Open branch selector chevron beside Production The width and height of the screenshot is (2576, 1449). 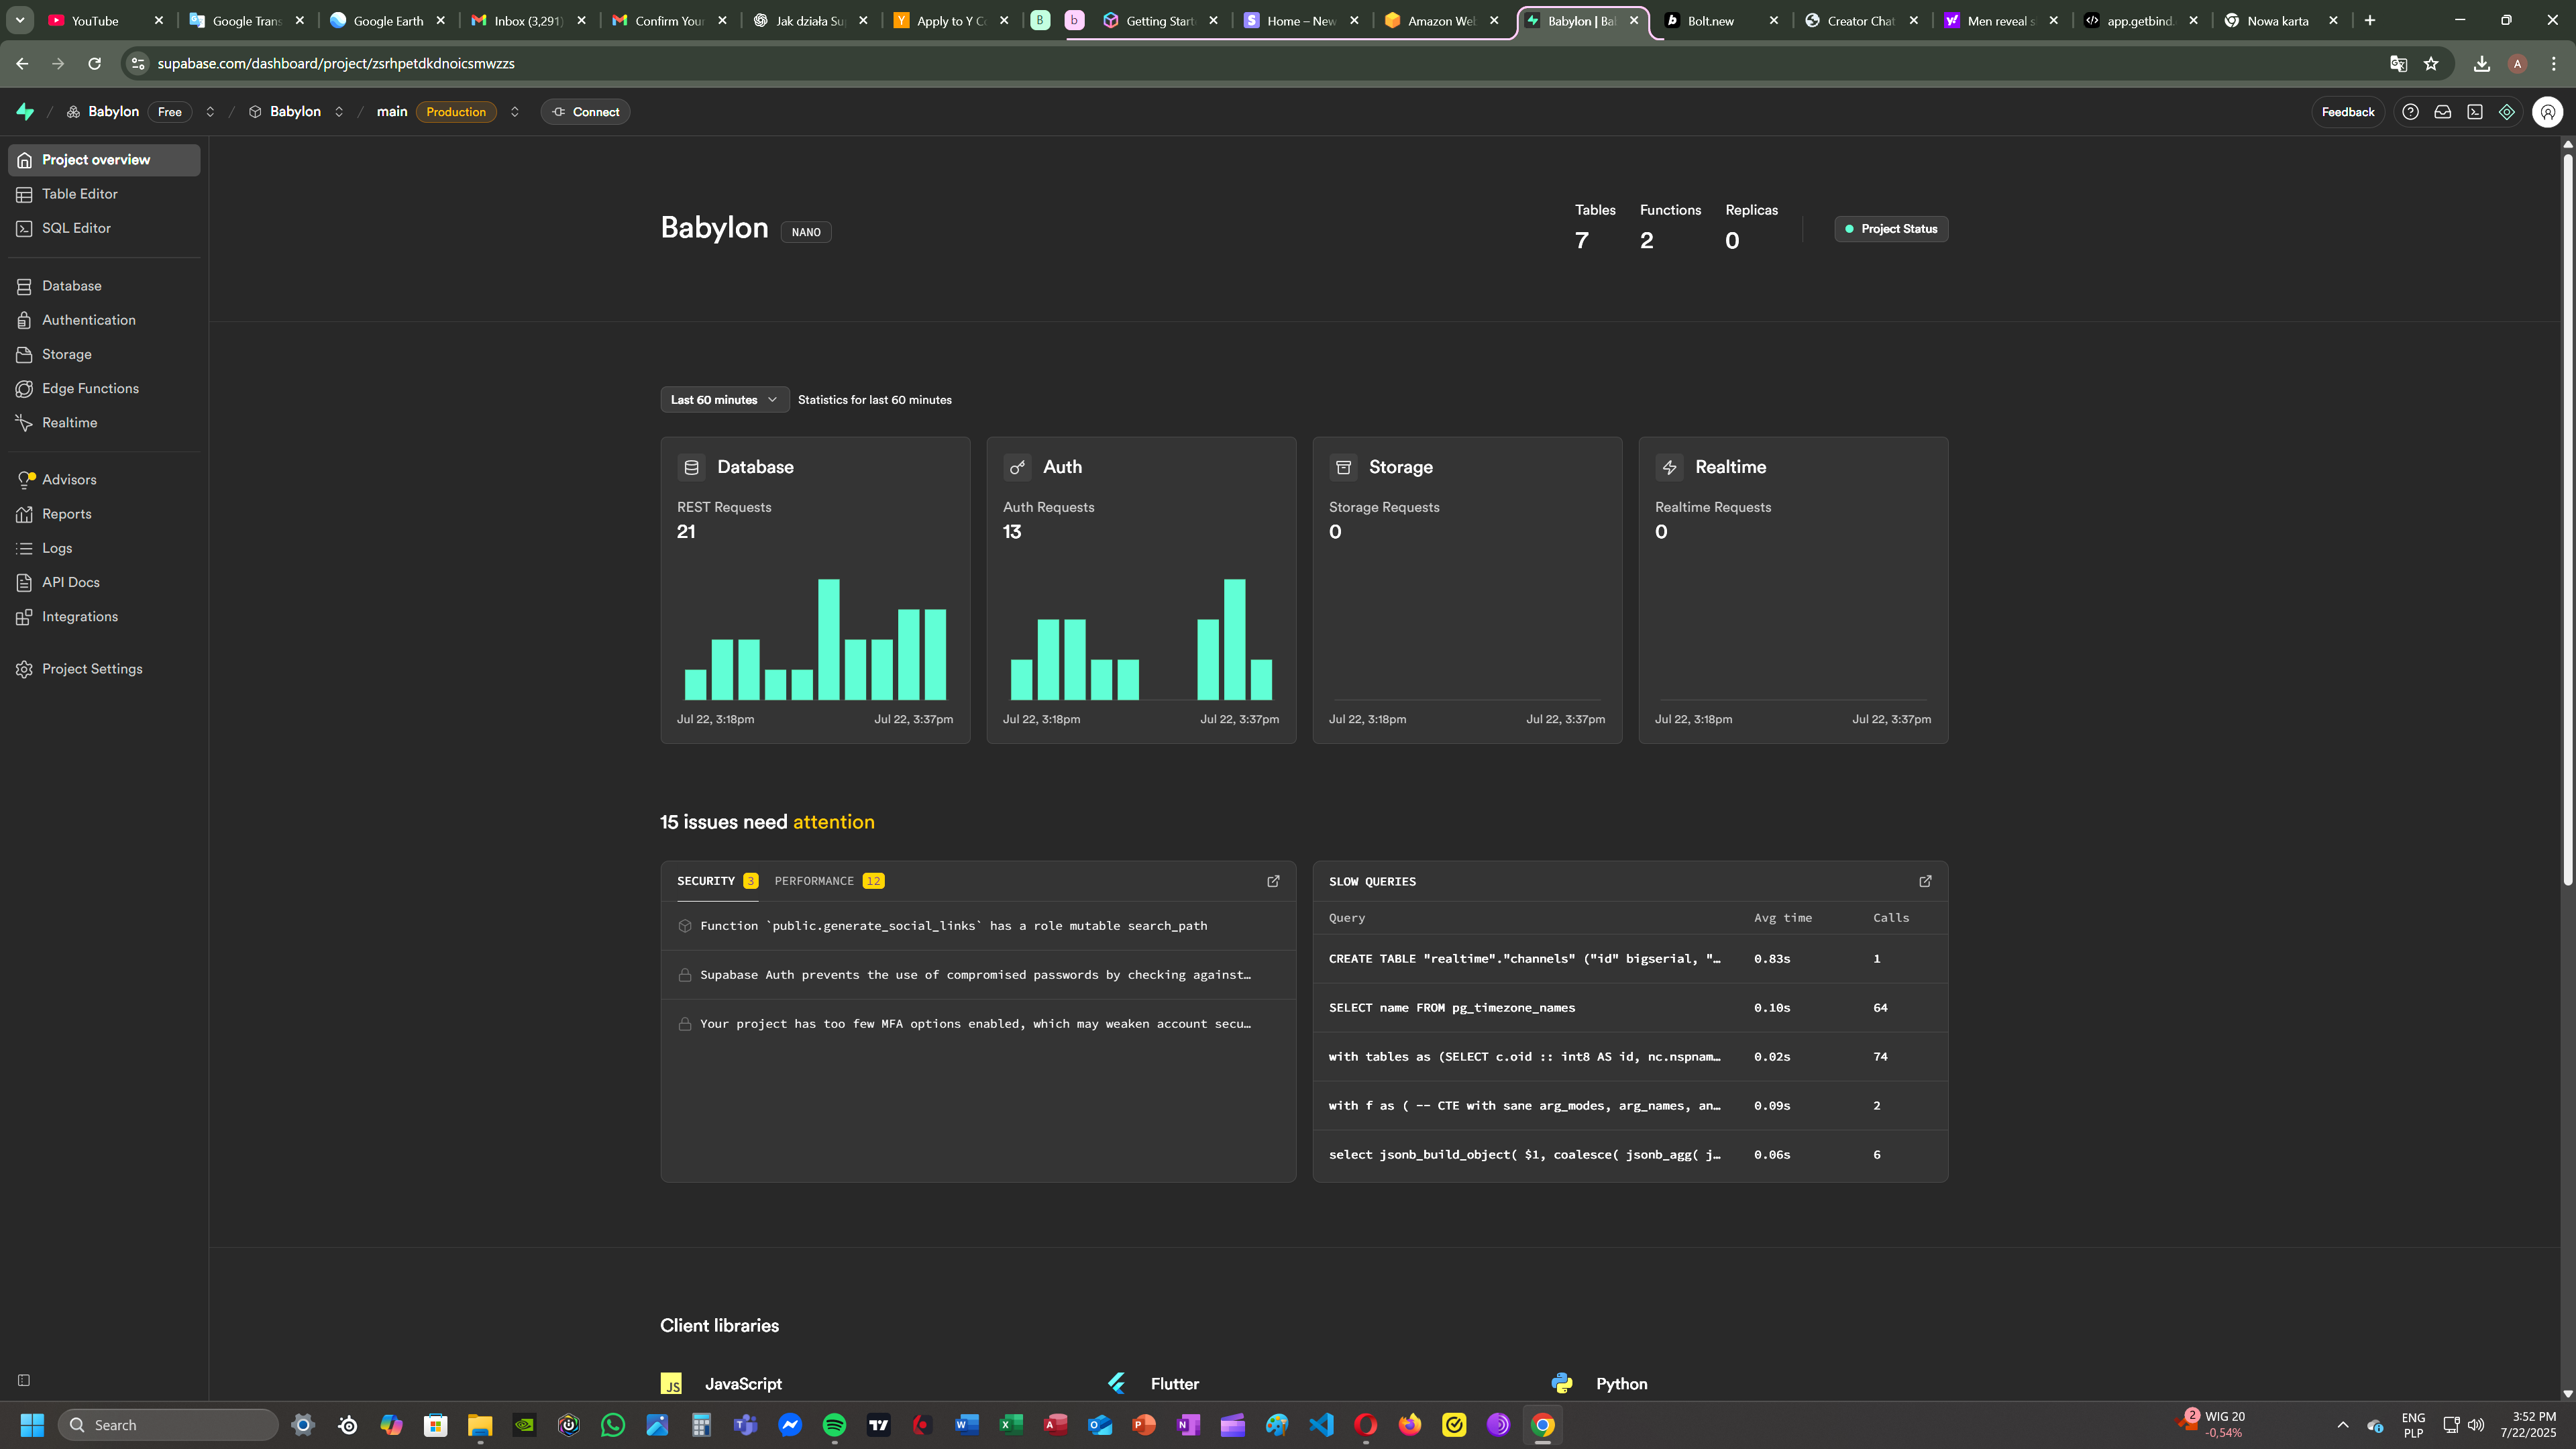(x=514, y=112)
